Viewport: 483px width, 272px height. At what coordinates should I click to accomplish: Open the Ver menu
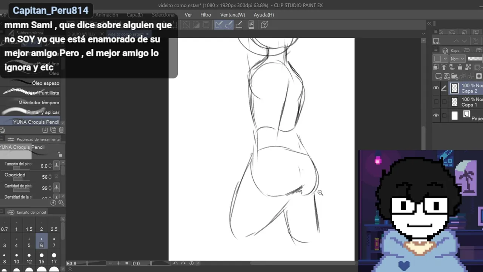click(188, 15)
